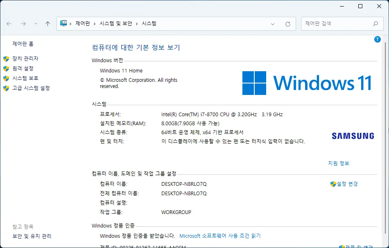Click 컴퓨터에 대한 기본 정보 보기 heading
The height and width of the screenshot is (248, 389).
pos(136,47)
